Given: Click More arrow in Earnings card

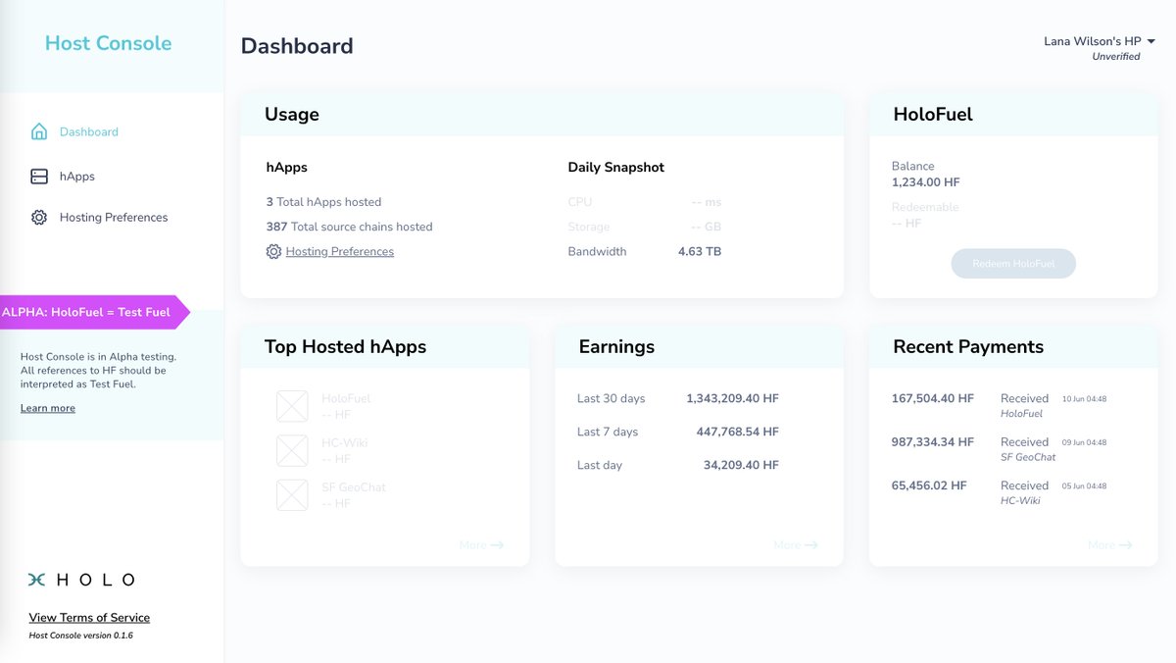Looking at the screenshot, I should 796,545.
